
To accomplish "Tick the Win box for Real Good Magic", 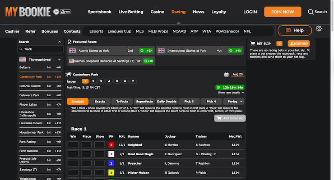I will (x=73, y=154).
